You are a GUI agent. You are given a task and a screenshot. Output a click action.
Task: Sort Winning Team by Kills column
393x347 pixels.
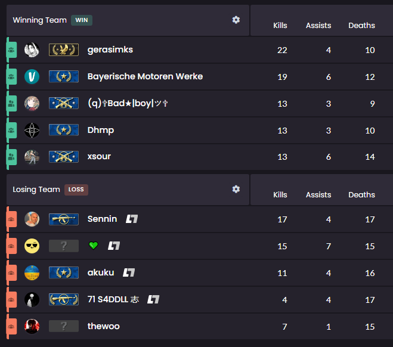point(280,25)
